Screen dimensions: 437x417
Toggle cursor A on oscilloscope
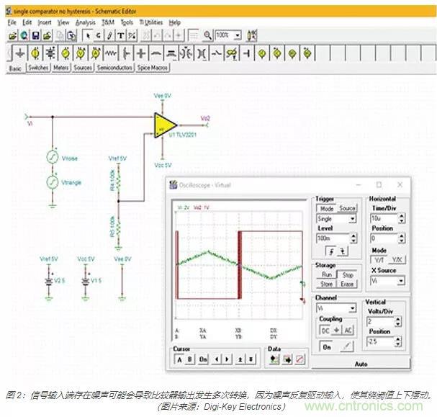pyautogui.click(x=179, y=359)
